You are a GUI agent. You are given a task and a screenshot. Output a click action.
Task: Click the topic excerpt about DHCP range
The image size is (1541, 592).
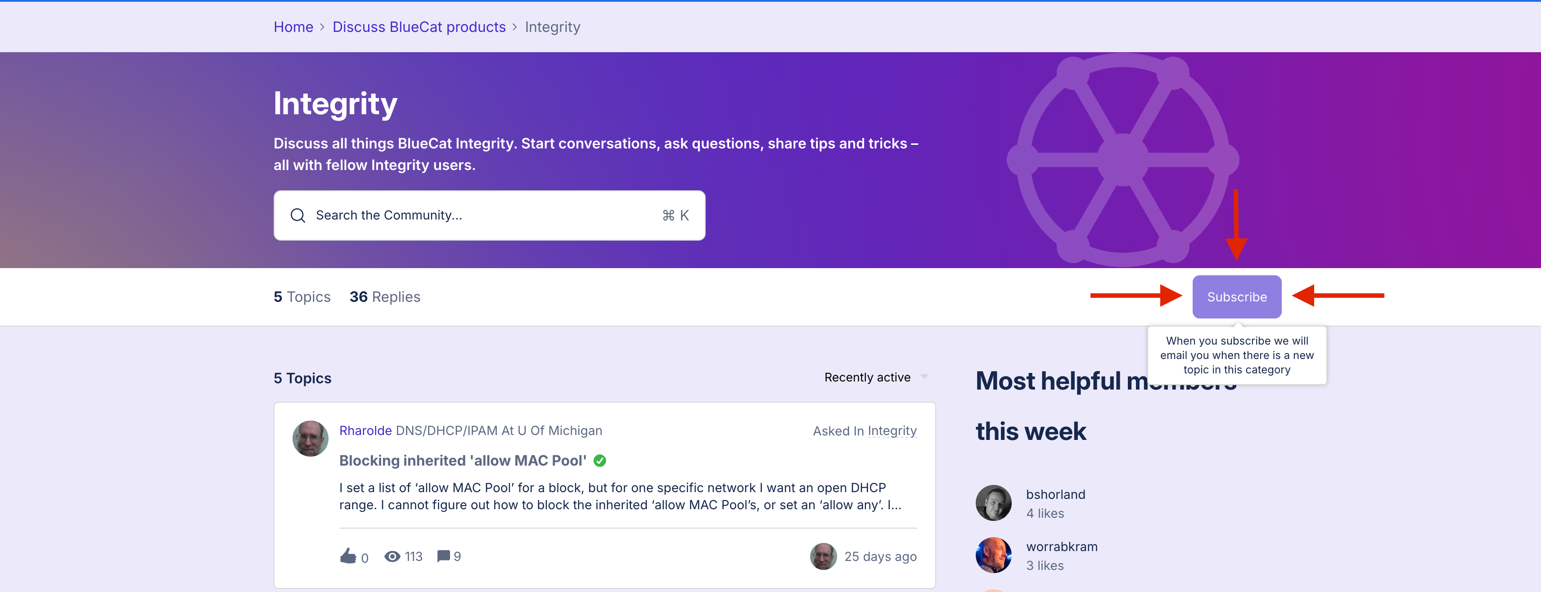[620, 496]
